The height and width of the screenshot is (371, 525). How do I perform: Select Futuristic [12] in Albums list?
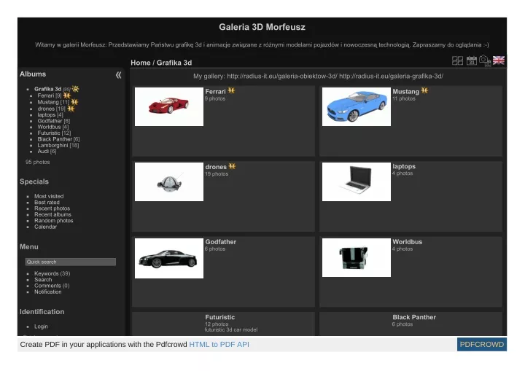click(x=54, y=133)
